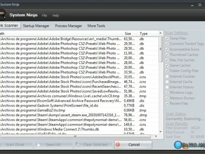The height and width of the screenshot is (154, 205).
Task: Click the vertical scrollbar up arrow
Action: [x=161, y=33]
